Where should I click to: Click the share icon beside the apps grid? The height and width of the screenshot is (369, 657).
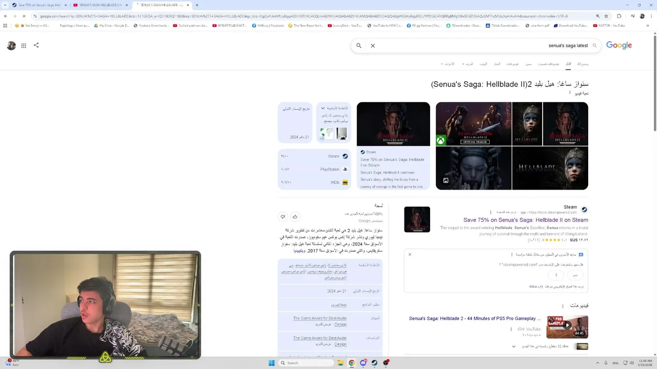[36, 45]
